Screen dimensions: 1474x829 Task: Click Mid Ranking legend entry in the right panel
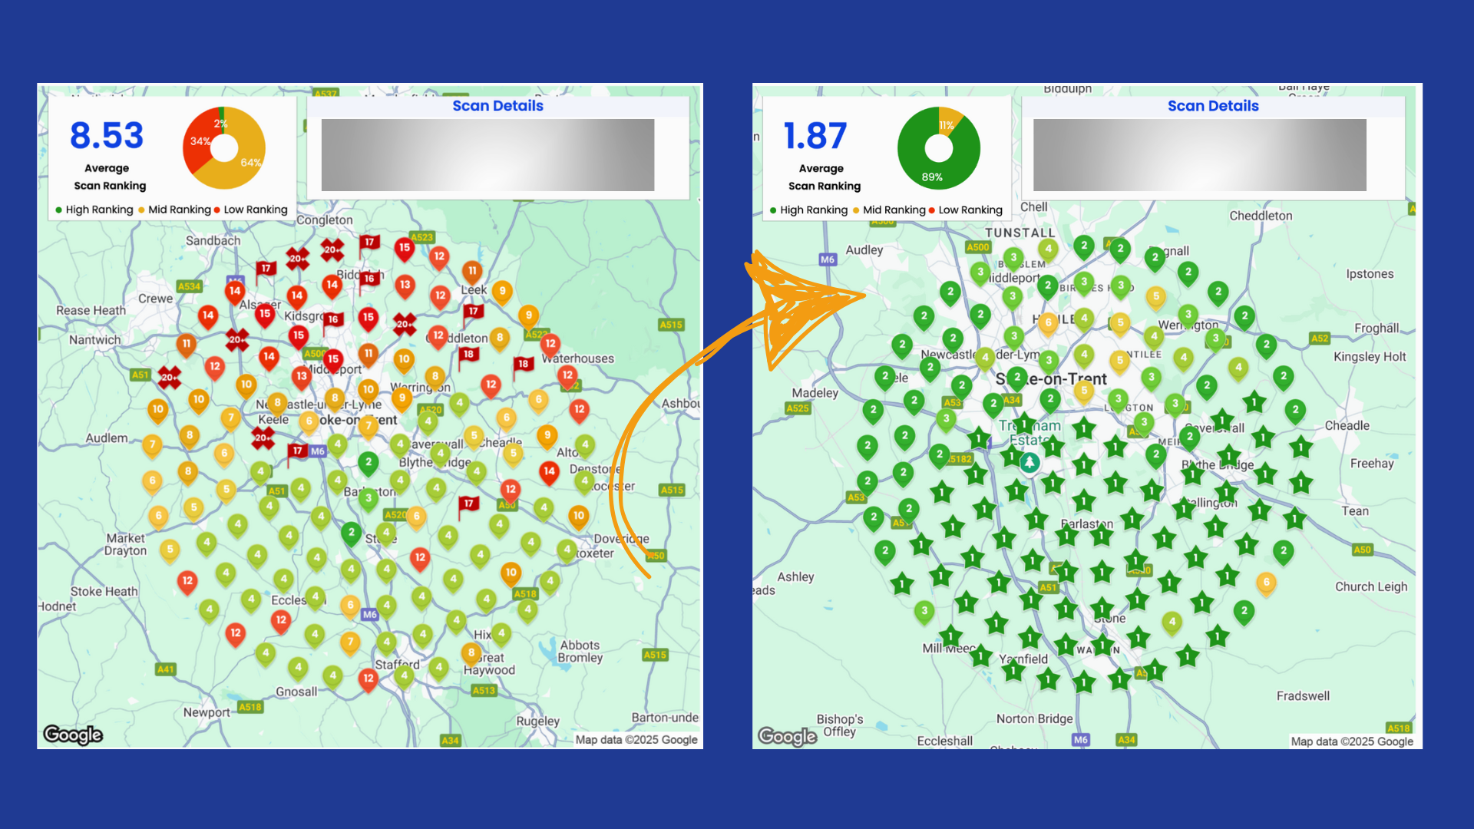(x=889, y=210)
